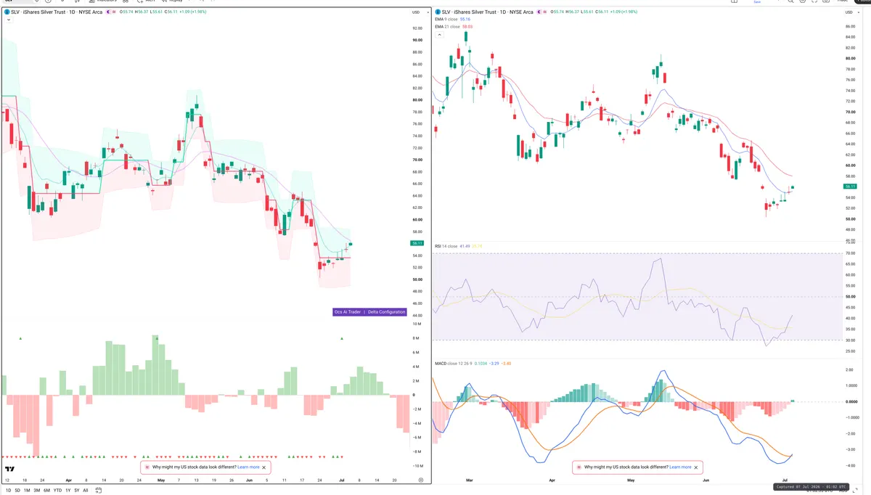Select the 1Y date range
The height and width of the screenshot is (495, 871).
pyautogui.click(x=68, y=491)
